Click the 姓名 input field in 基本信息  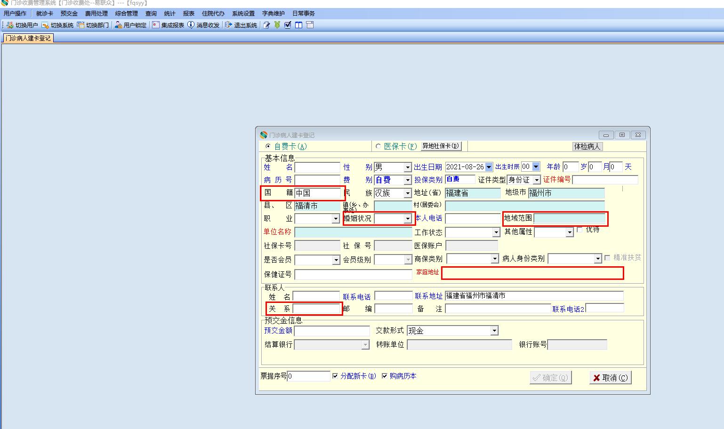click(317, 167)
